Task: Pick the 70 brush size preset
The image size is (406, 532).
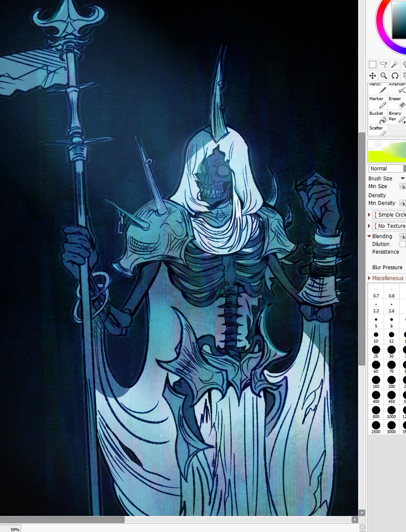Action: click(x=391, y=367)
